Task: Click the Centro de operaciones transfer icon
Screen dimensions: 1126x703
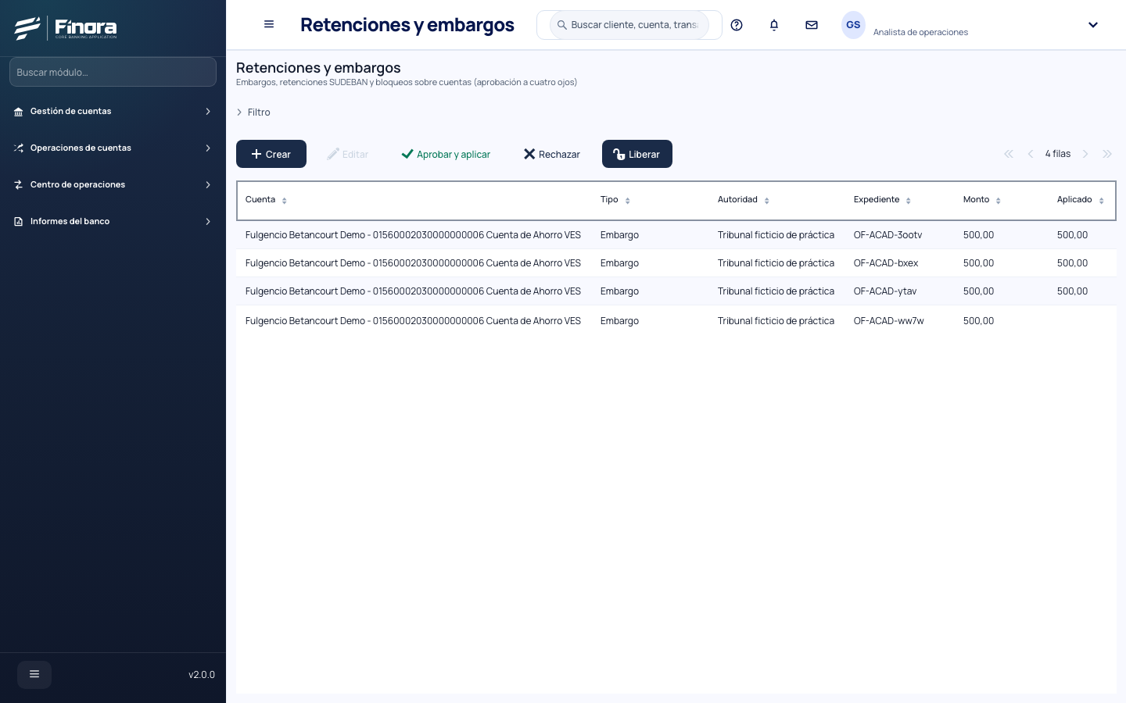Action: tap(18, 185)
